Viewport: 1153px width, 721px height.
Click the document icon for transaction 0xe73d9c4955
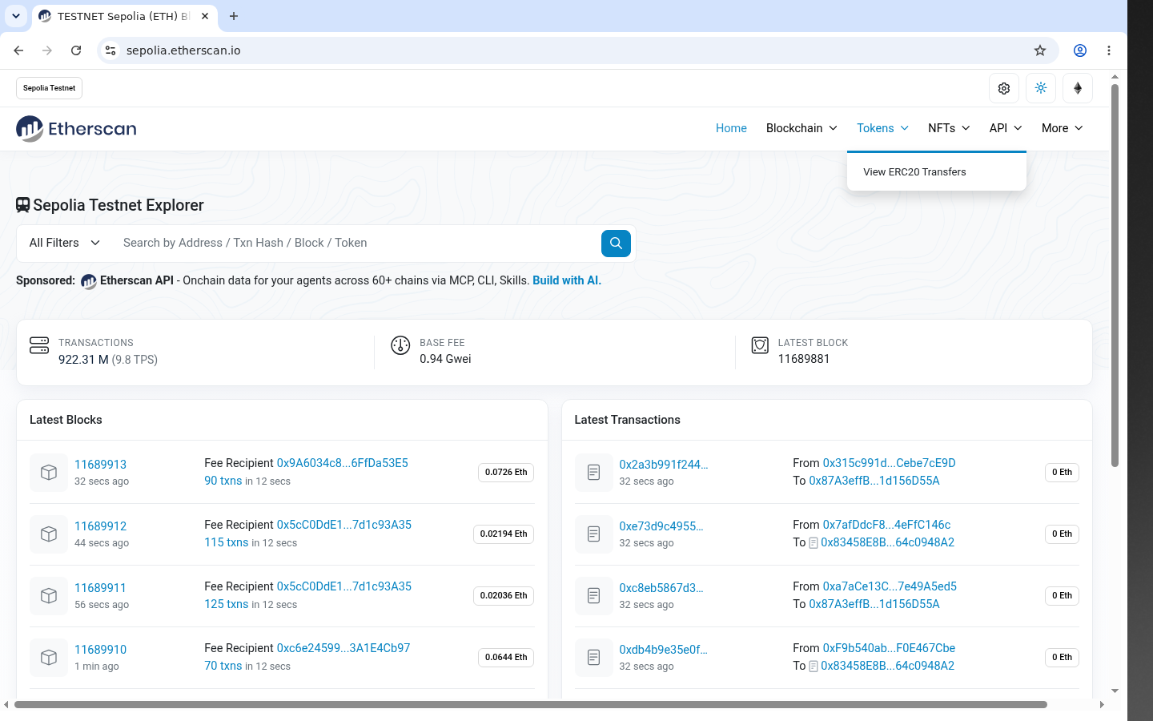(x=594, y=534)
